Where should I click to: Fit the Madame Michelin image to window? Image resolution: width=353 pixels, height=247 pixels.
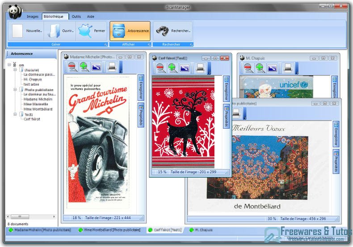pos(96,67)
